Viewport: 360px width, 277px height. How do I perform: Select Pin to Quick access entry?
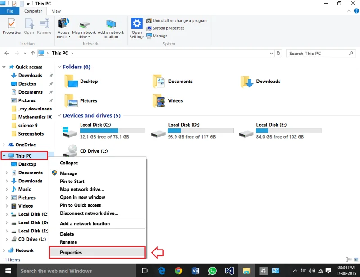click(97, 205)
